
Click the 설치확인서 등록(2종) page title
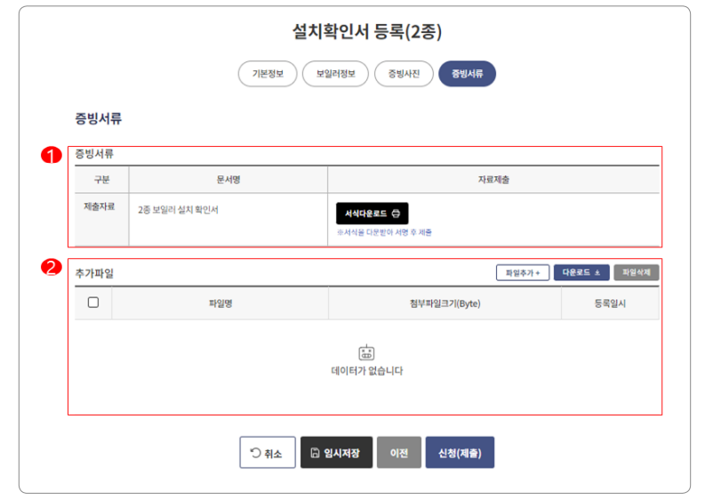[x=367, y=31]
